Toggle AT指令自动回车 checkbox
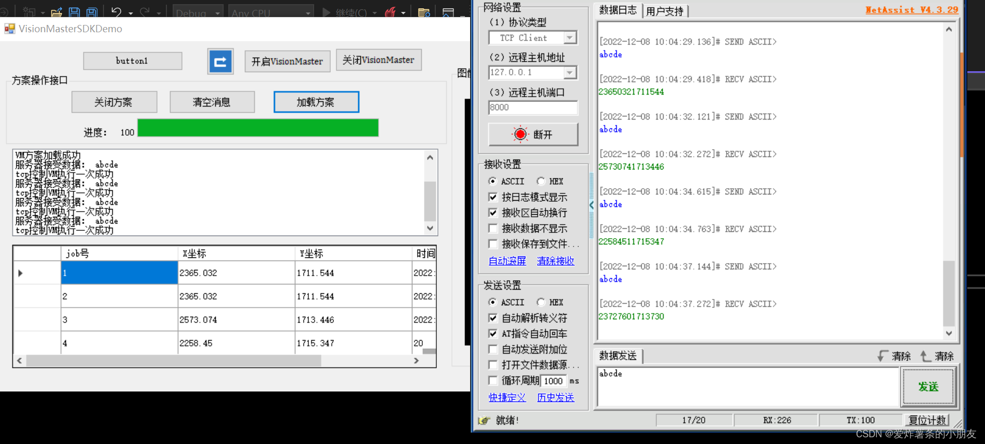Image resolution: width=985 pixels, height=444 pixels. (493, 333)
